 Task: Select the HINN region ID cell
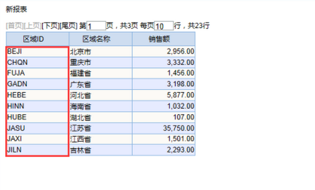point(37,106)
